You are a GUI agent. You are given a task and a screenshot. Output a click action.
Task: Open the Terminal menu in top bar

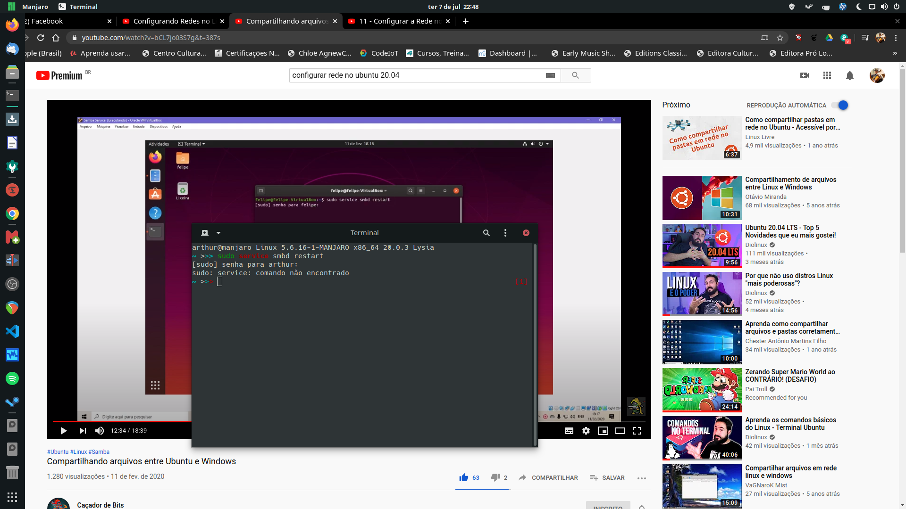pyautogui.click(x=78, y=7)
